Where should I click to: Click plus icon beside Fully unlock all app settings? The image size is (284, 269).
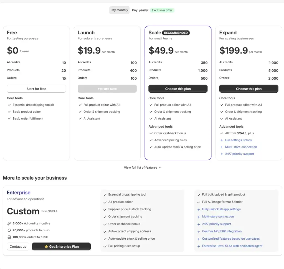[x=199, y=210]
